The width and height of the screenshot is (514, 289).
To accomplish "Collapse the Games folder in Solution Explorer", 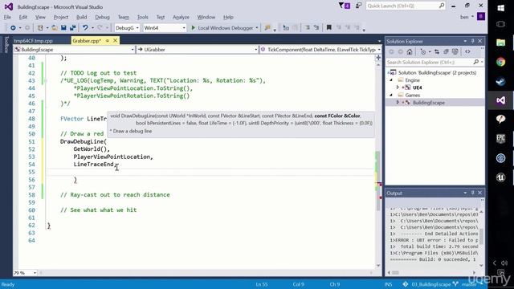I will click(391, 95).
